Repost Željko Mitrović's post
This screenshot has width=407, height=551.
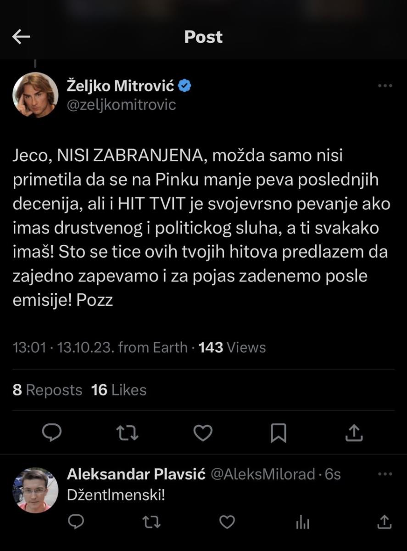pyautogui.click(x=128, y=432)
